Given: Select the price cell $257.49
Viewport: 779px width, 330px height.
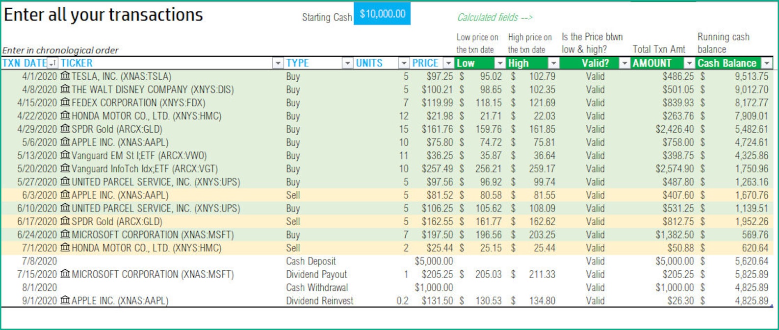Looking at the screenshot, I should click(438, 169).
